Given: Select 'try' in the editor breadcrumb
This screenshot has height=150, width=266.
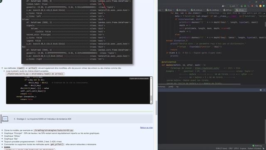Looking at the screenshot, I should point(177,87).
